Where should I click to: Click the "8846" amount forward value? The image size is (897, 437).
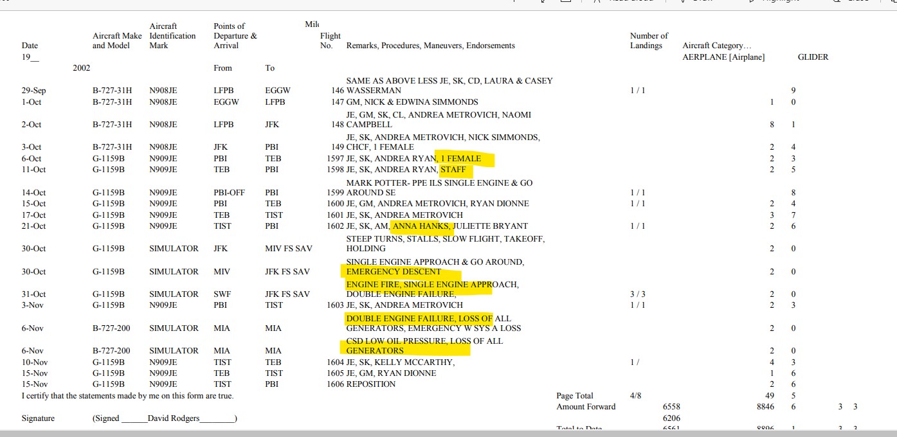pos(766,407)
